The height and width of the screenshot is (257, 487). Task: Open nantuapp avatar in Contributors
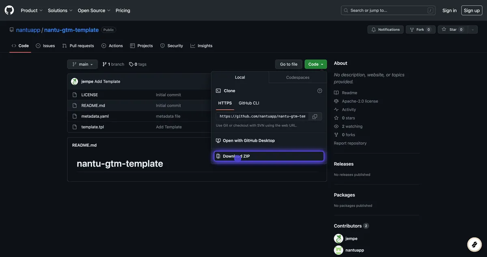coord(338,250)
